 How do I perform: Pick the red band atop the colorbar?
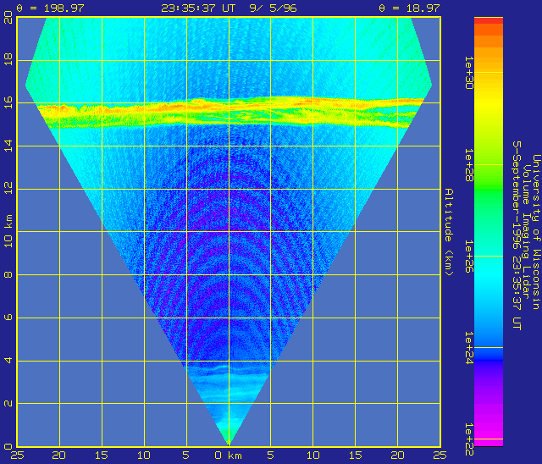click(489, 20)
